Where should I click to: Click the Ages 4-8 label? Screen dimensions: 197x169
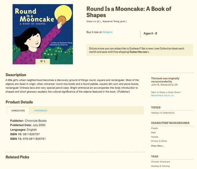[x=150, y=33]
